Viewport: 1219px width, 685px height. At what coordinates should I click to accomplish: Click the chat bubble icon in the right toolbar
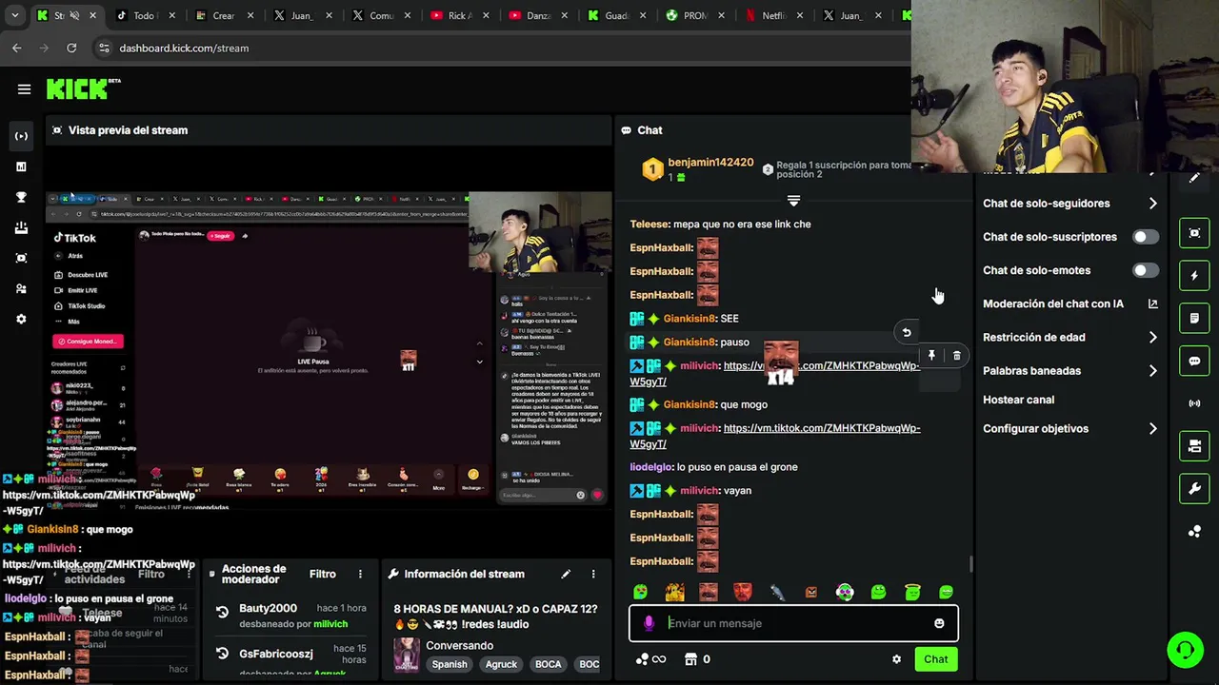click(1194, 362)
